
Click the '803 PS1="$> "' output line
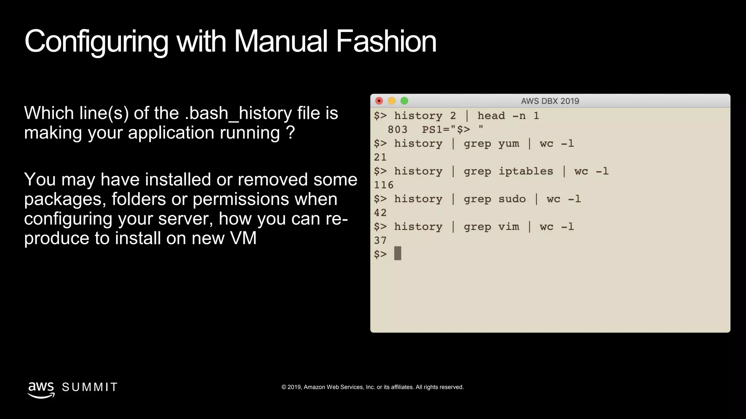pyautogui.click(x=436, y=129)
